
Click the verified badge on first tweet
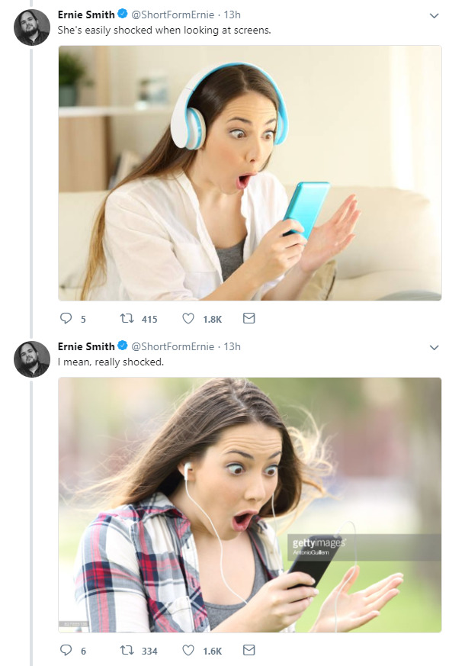pos(123,14)
